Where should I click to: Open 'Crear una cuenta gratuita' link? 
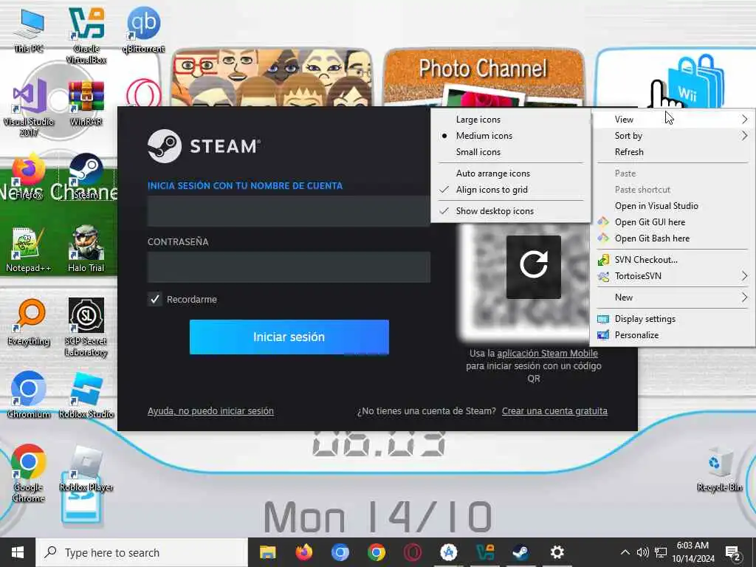click(x=554, y=411)
